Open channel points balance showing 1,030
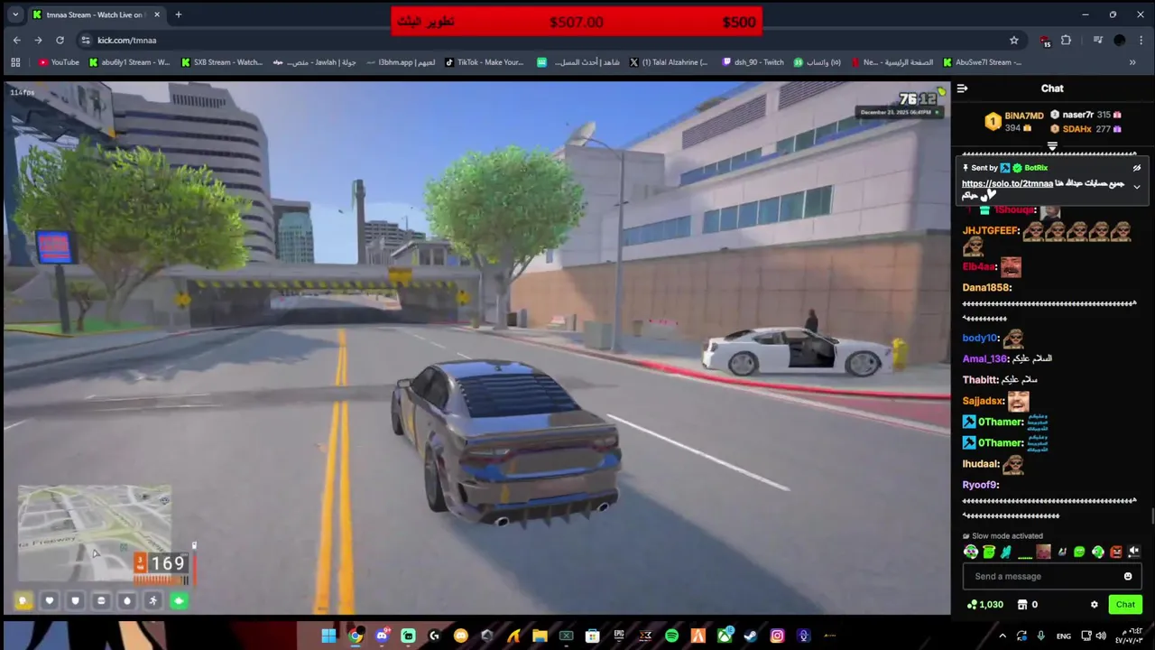This screenshot has width=1155, height=650. [984, 605]
